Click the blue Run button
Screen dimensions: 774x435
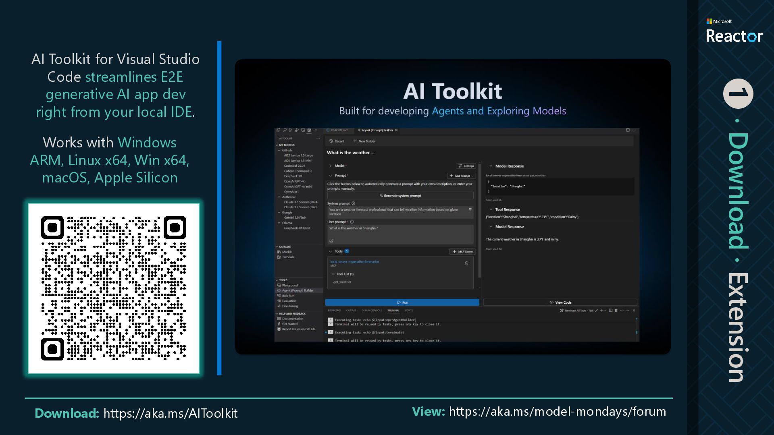click(402, 302)
